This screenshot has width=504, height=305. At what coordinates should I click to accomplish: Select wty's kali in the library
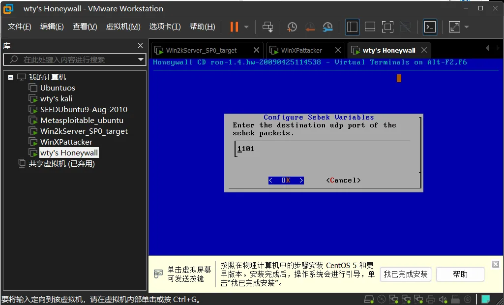pyautogui.click(x=56, y=99)
